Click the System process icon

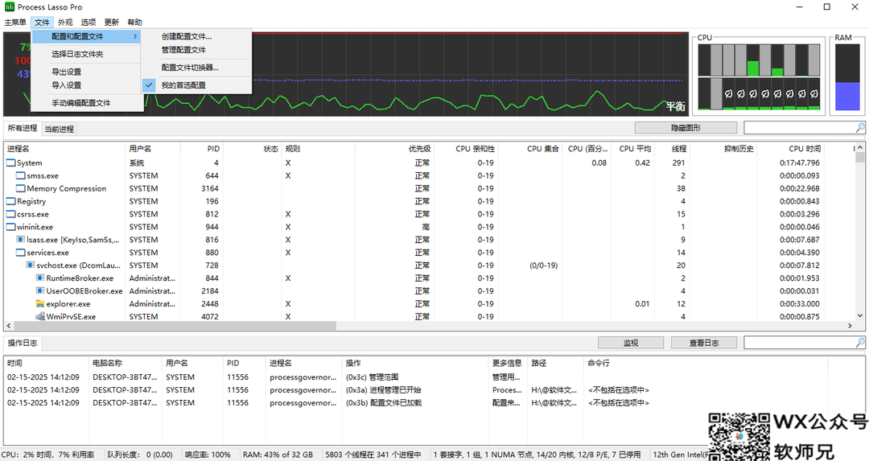click(x=10, y=163)
